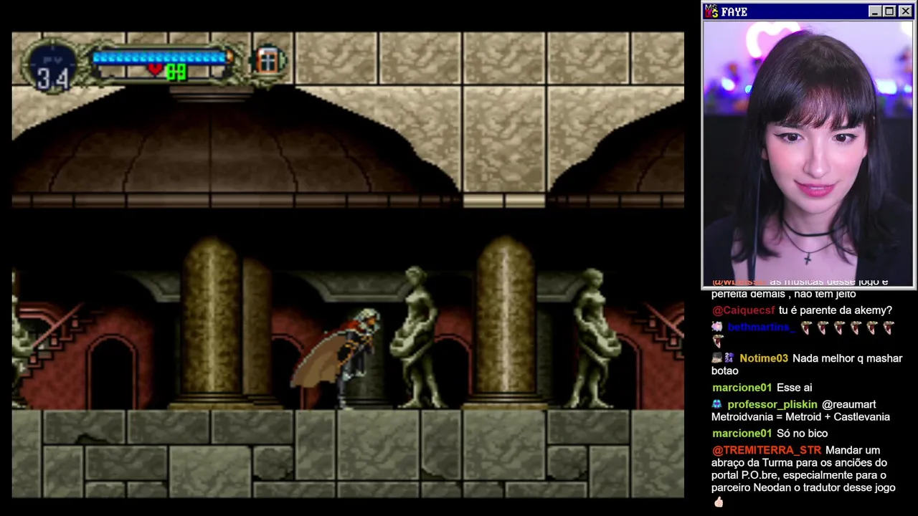Click the thumbs-up emoji in last chat message
Image resolution: width=918 pixels, height=516 pixels.
[x=719, y=502]
